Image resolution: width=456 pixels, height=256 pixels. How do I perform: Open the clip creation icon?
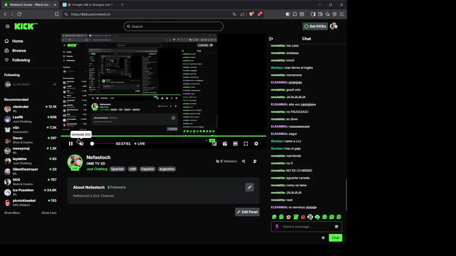[225, 144]
